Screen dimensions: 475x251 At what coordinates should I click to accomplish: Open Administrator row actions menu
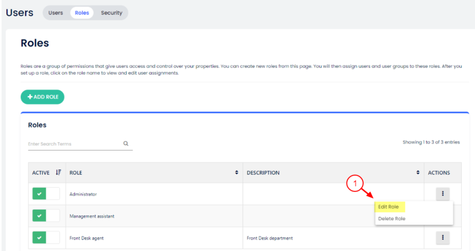[442, 194]
